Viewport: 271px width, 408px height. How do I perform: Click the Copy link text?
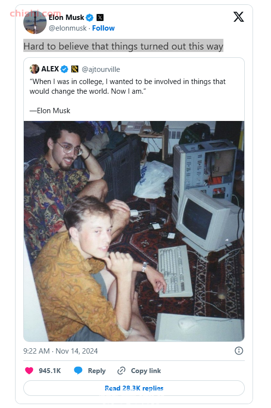(x=146, y=371)
